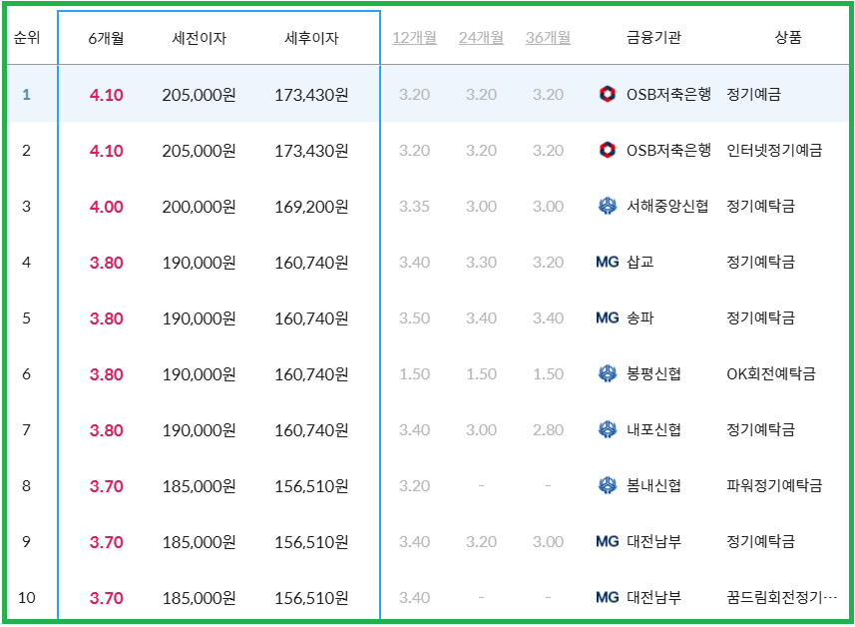The image size is (855, 627).
Task: Click 3.80 rate in the 송파 row
Action: 107,318
